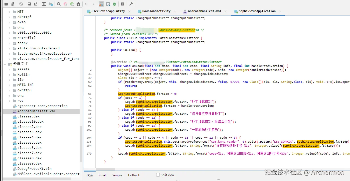Save the project using the disk icon
The height and width of the screenshot is (181, 350).
click(29, 4)
